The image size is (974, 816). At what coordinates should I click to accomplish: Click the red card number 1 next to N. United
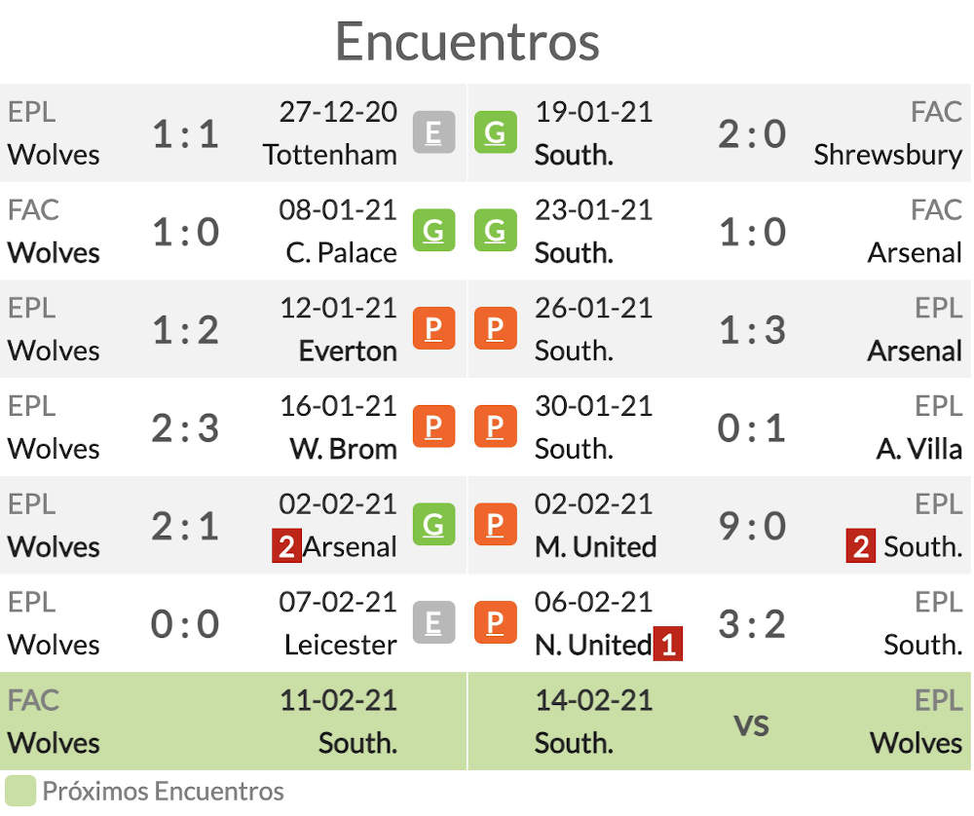[668, 644]
